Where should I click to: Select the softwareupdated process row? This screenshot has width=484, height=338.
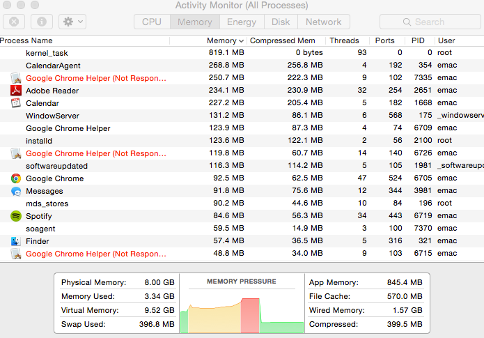[x=242, y=166]
